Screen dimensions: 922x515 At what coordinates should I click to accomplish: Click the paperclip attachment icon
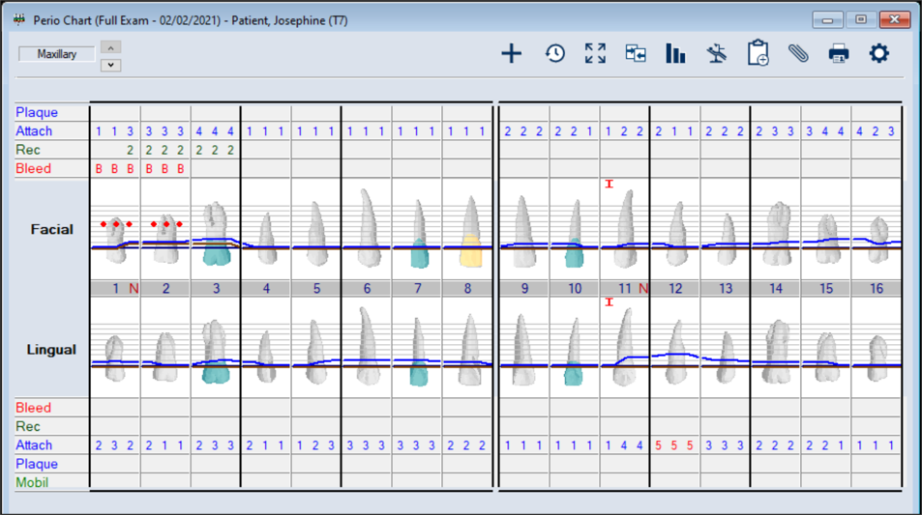pos(798,53)
